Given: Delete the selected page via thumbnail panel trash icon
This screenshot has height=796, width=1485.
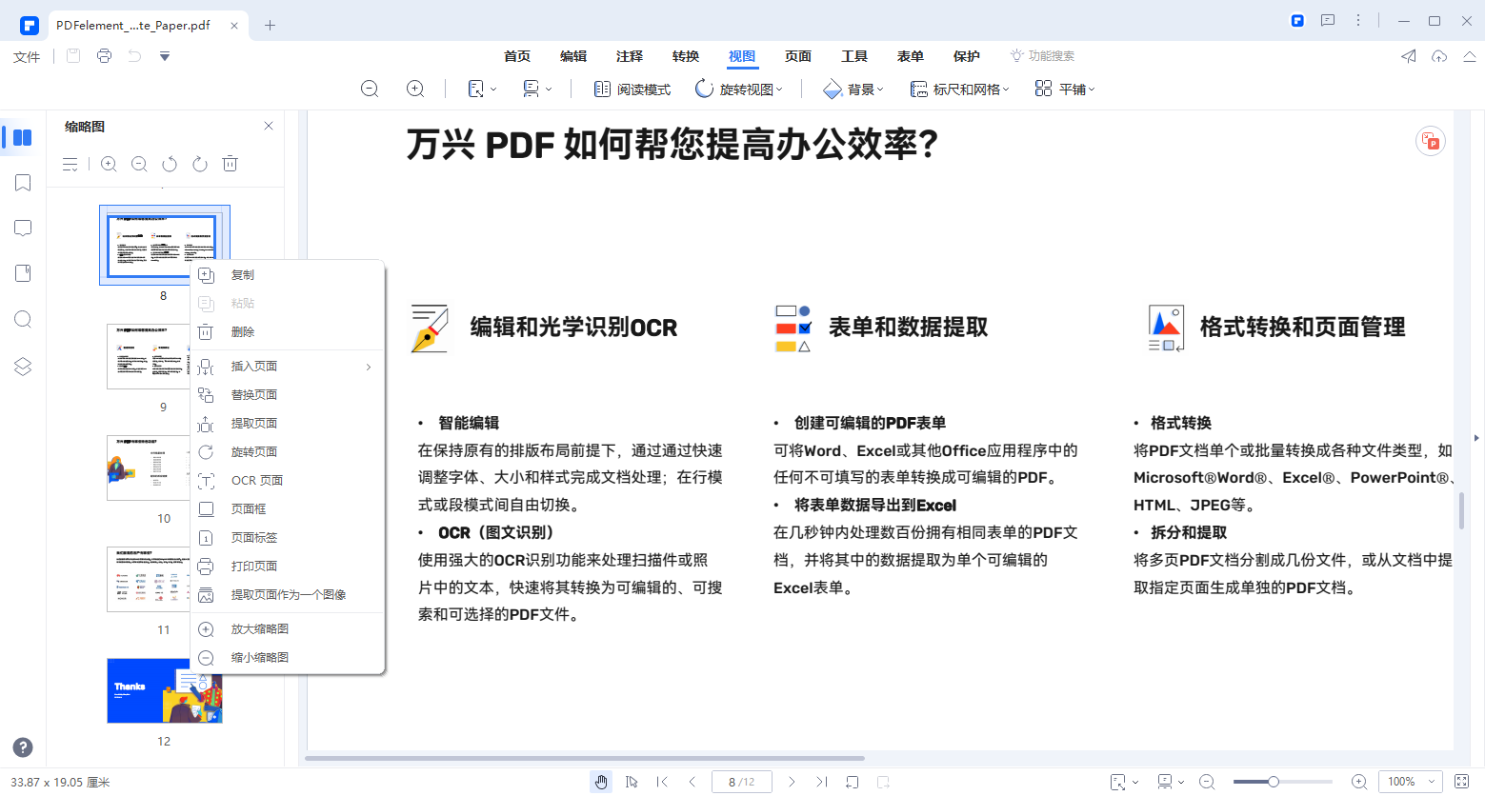Looking at the screenshot, I should [230, 163].
